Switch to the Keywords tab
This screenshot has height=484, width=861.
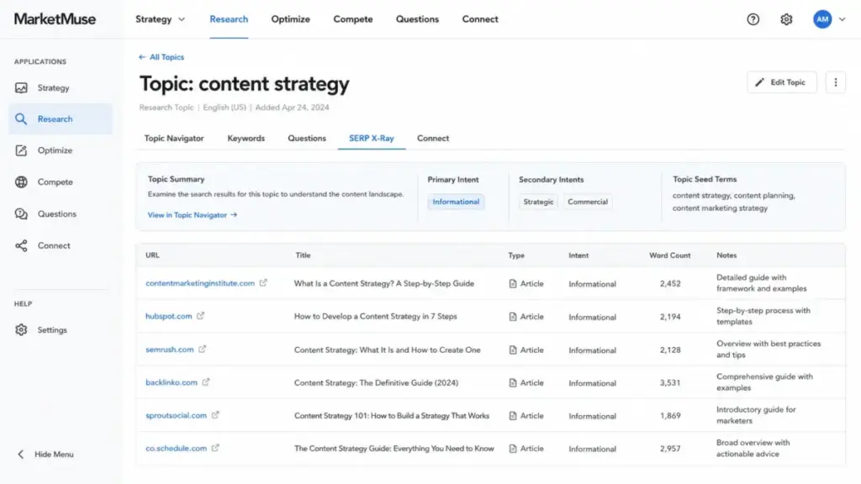coord(246,139)
